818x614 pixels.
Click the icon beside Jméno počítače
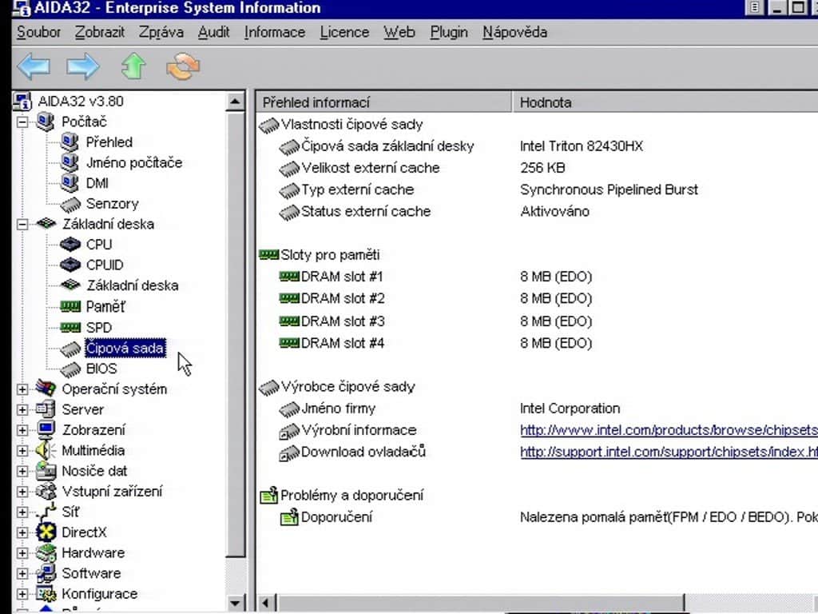click(69, 162)
